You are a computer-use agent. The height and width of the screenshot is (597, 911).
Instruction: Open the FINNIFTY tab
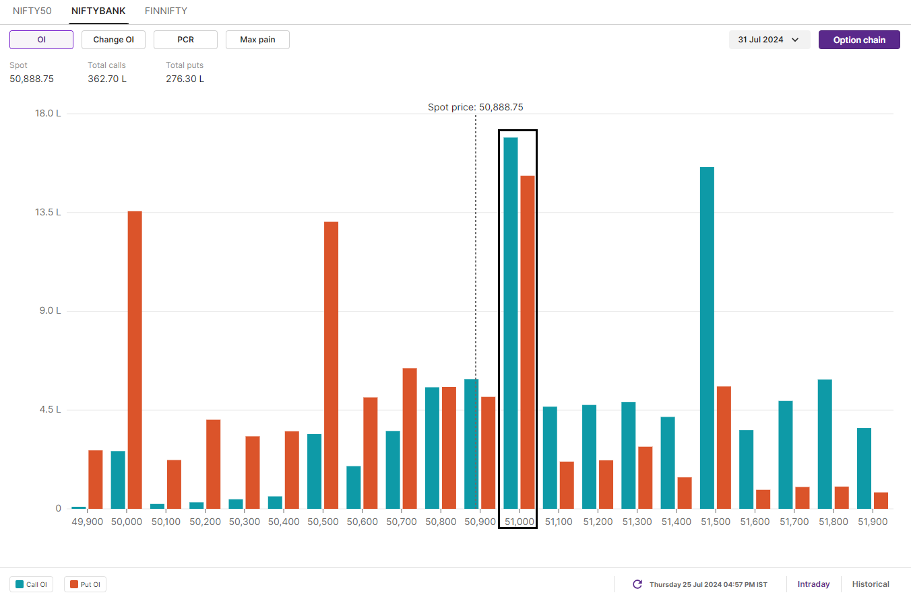(x=166, y=11)
